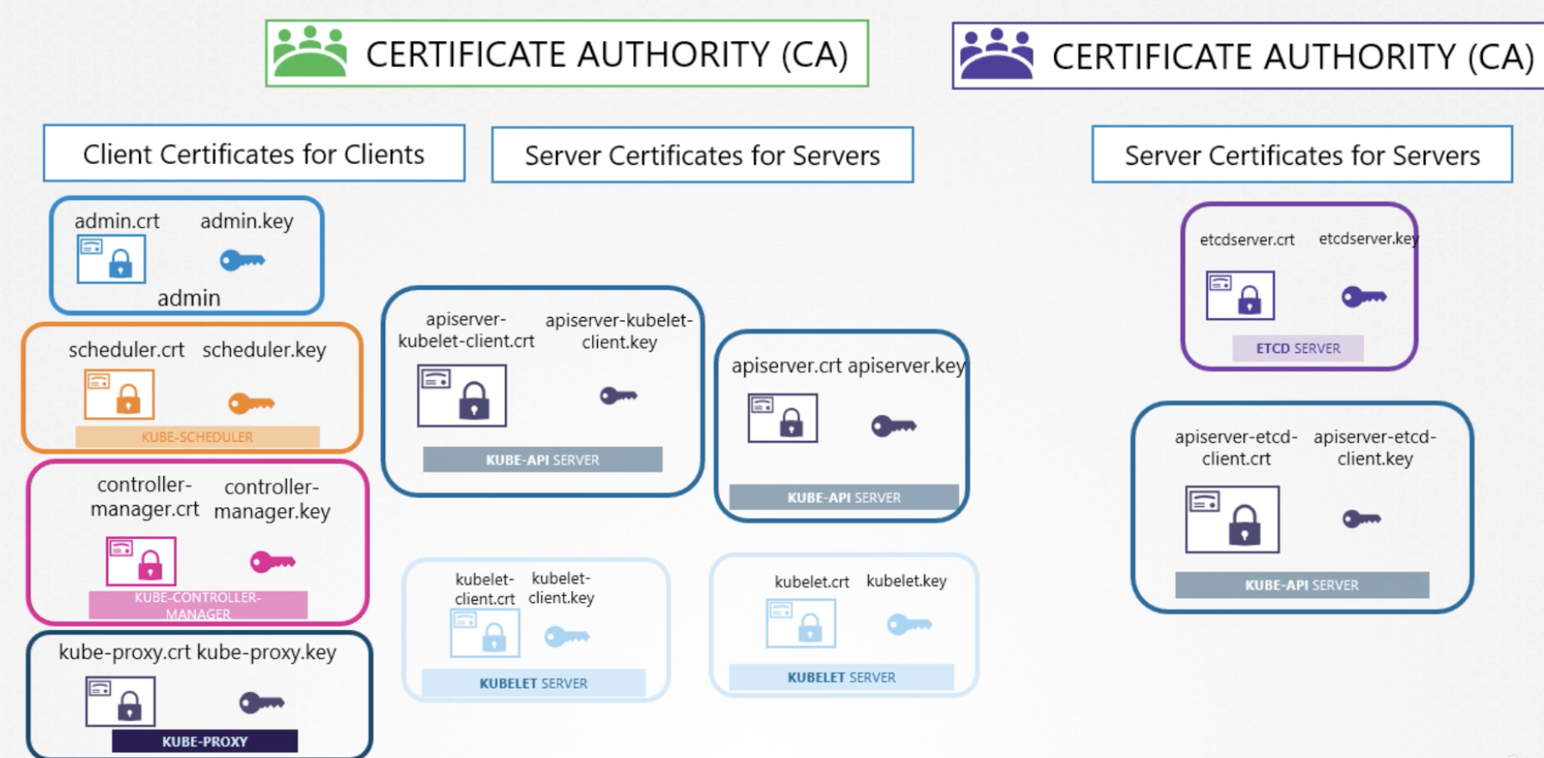1544x758 pixels.
Task: Click the kube-proxy.key dark key icon
Action: click(262, 702)
